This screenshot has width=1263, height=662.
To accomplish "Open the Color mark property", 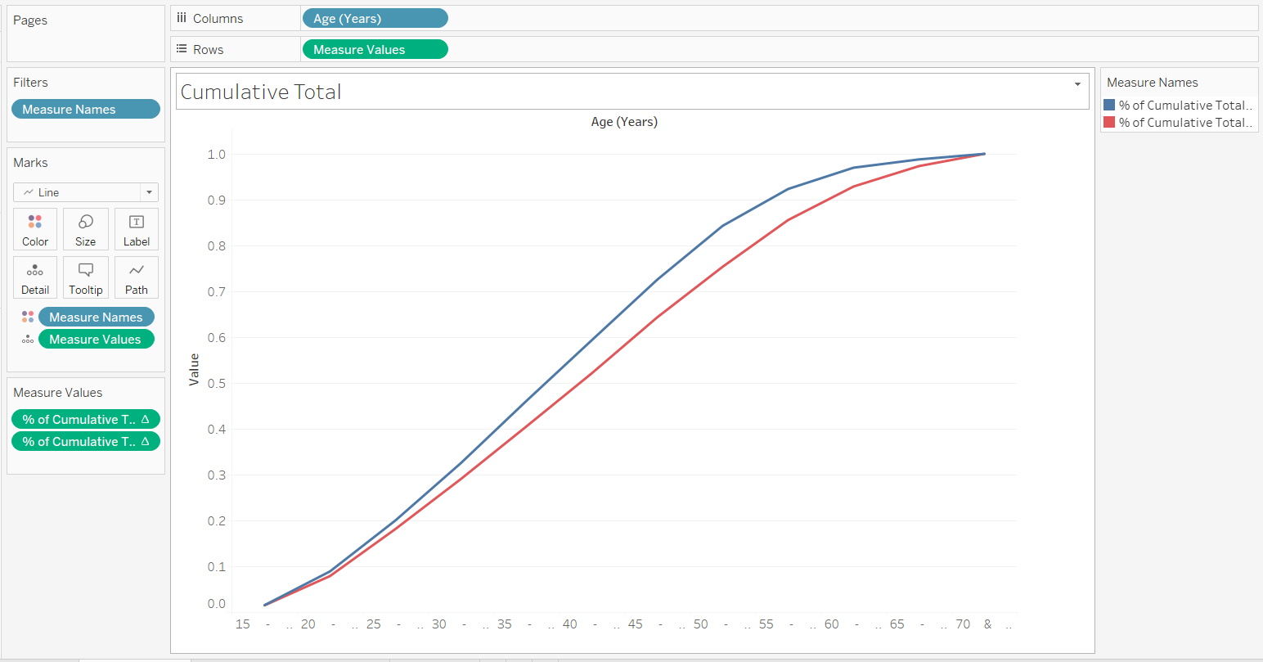I will (35, 229).
